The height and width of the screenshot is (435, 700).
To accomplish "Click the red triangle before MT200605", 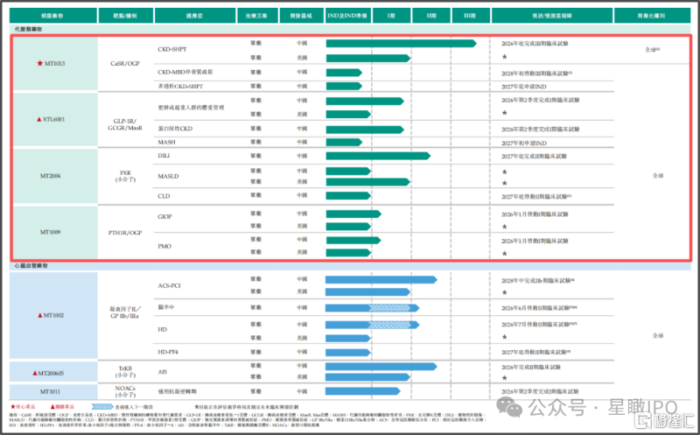I will 35,373.
